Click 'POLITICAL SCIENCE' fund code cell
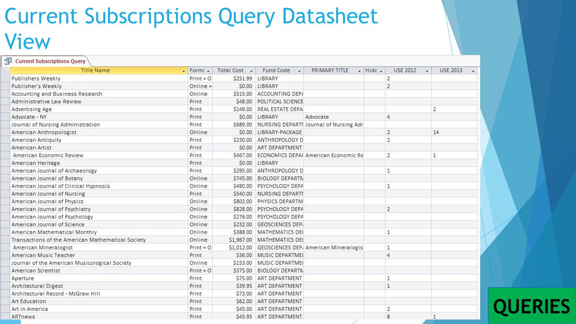 (279, 101)
